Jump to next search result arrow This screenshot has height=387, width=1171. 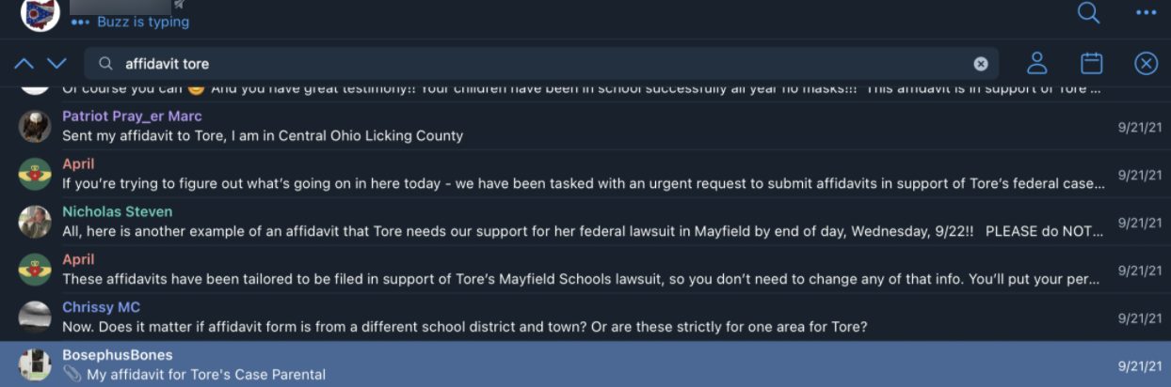[x=56, y=64]
